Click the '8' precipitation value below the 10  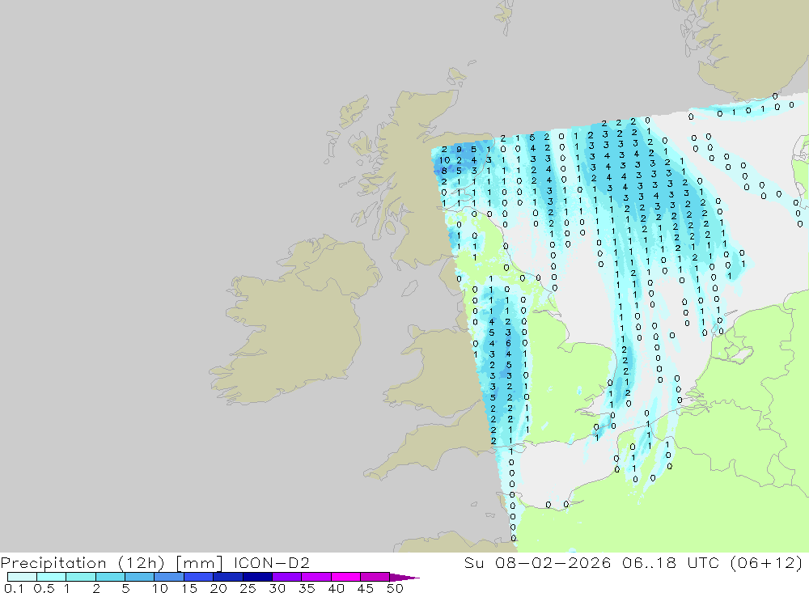(444, 171)
